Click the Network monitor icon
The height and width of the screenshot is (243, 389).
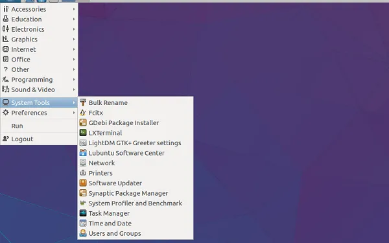pyautogui.click(x=83, y=163)
